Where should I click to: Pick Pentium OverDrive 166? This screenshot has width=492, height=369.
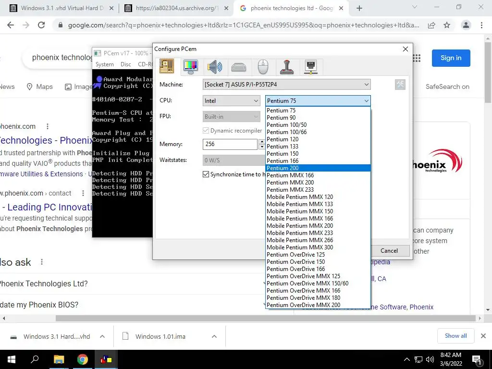point(318,269)
